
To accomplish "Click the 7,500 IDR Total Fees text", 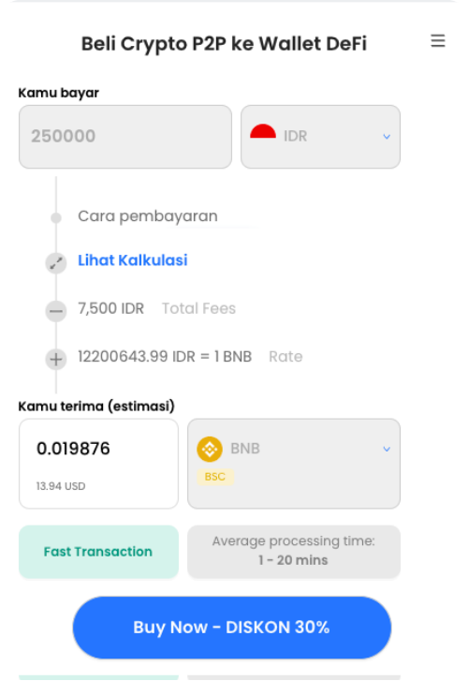I will pyautogui.click(x=156, y=308).
